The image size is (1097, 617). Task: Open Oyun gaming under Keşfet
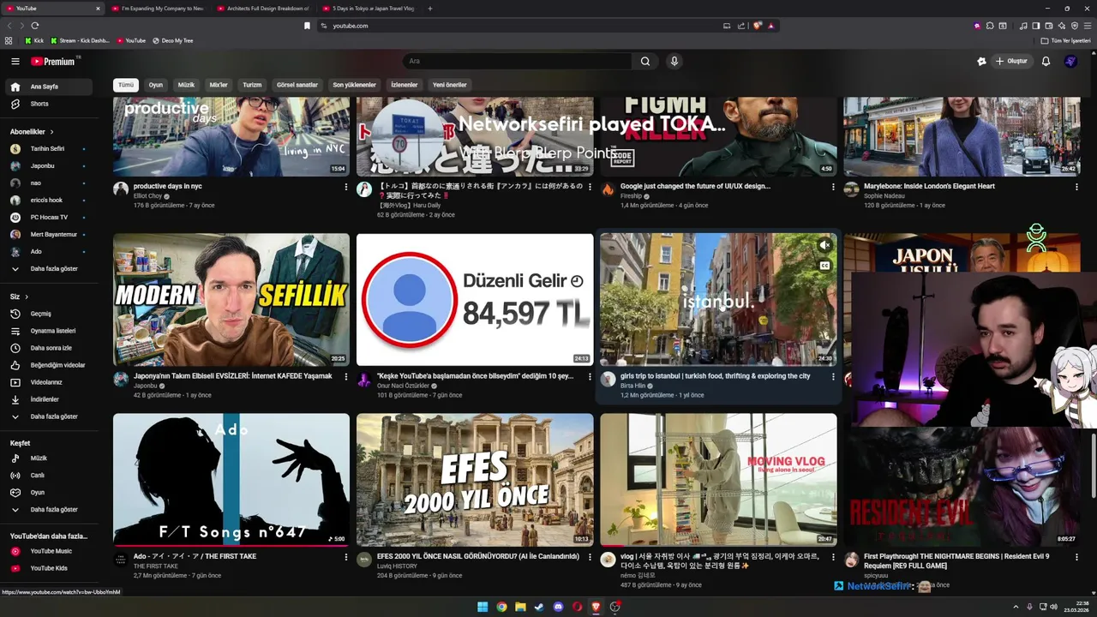click(x=50, y=493)
